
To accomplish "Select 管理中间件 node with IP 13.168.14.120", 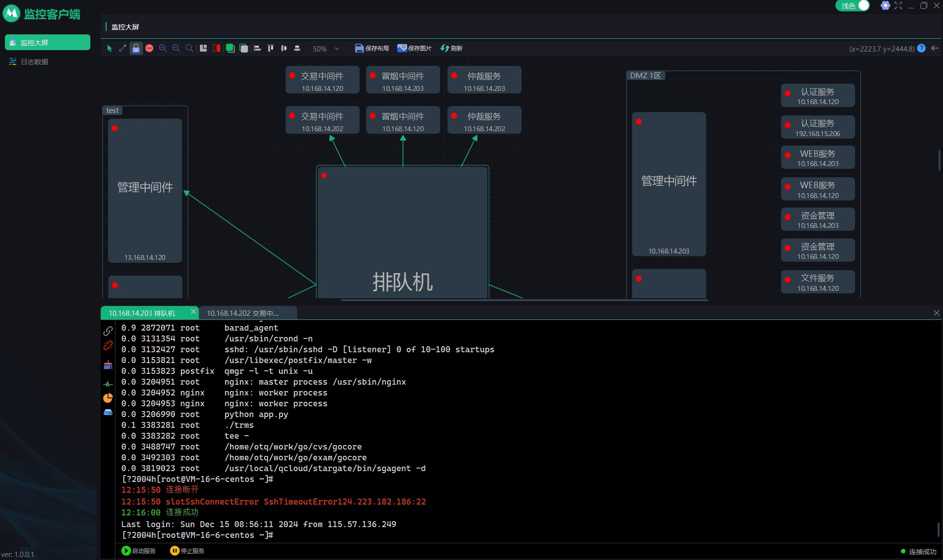I will (x=145, y=191).
